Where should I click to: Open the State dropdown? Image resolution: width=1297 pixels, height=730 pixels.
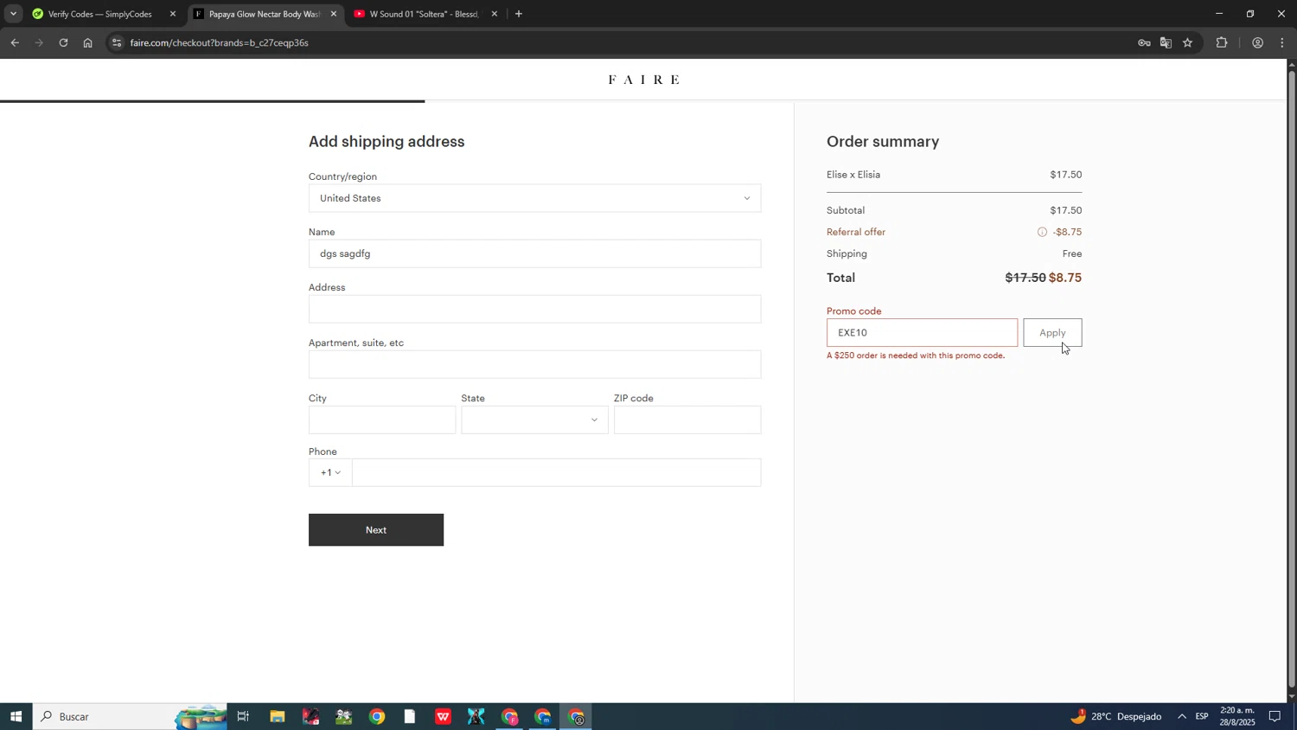[x=534, y=420]
